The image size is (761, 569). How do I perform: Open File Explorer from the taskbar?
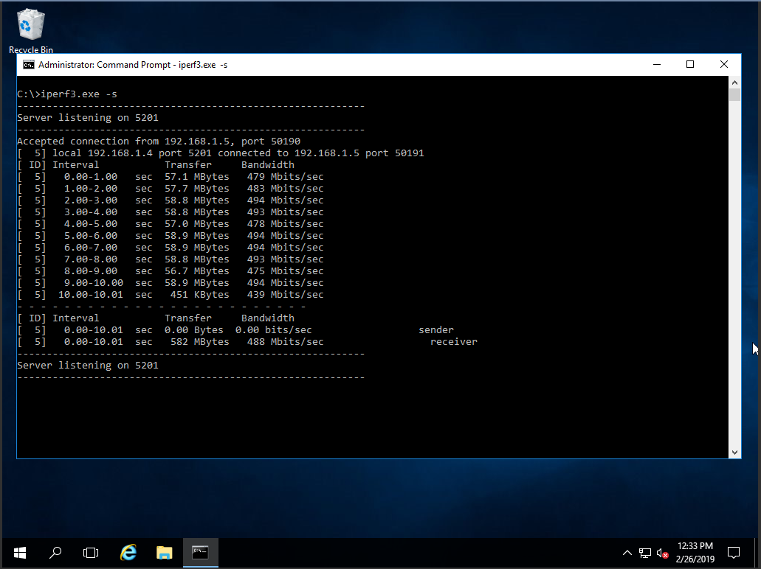coord(165,553)
